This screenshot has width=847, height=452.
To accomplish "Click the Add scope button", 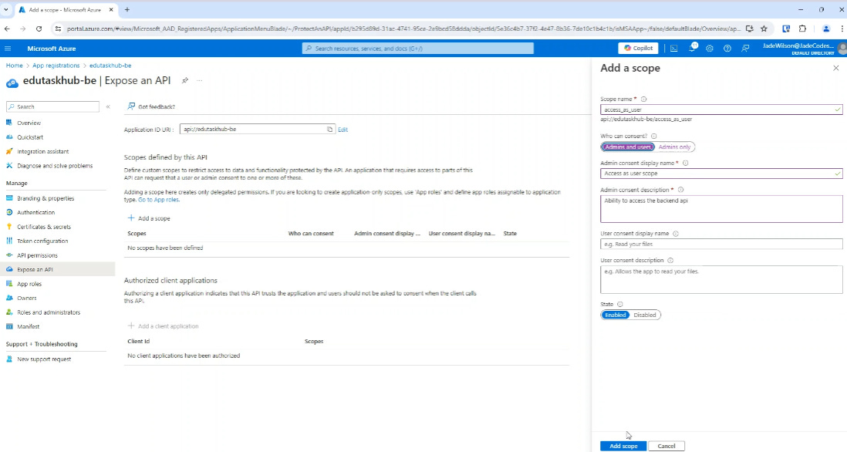I will [623, 446].
